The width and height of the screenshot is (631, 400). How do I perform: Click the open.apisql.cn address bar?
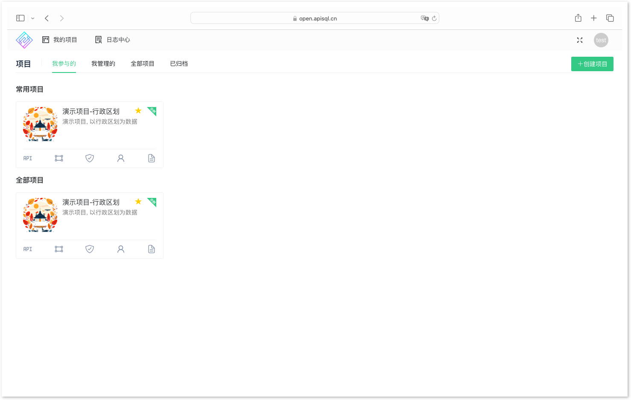point(315,18)
